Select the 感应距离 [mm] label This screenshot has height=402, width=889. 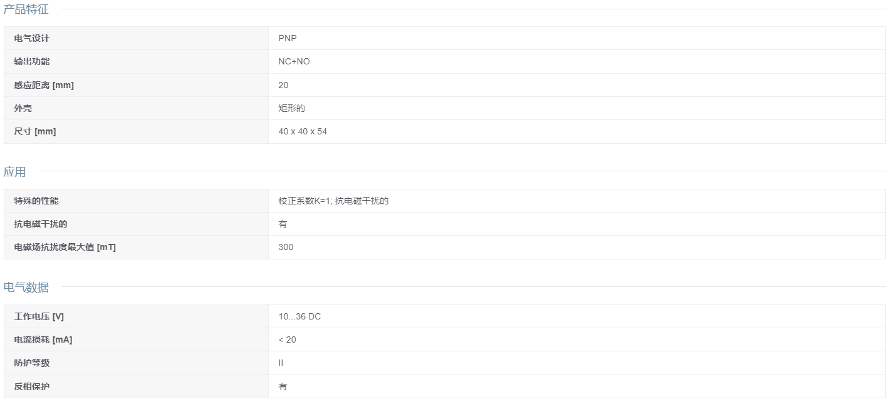[x=44, y=85]
